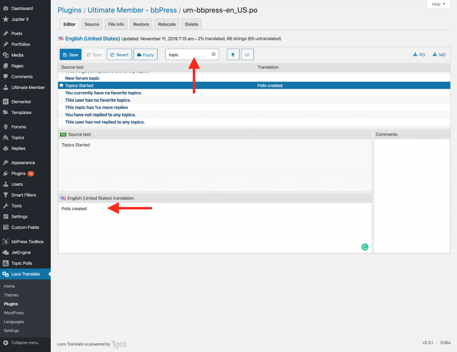Select the Save toolbar icon
Image resolution: width=457 pixels, height=352 pixels.
70,54
